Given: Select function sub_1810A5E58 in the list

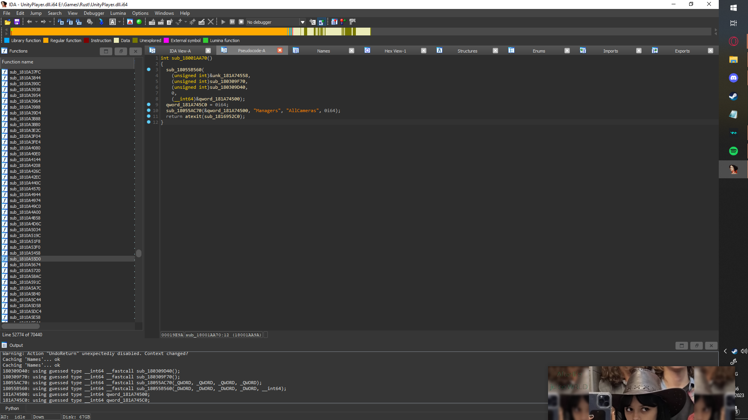Looking at the screenshot, I should [x=25, y=317].
